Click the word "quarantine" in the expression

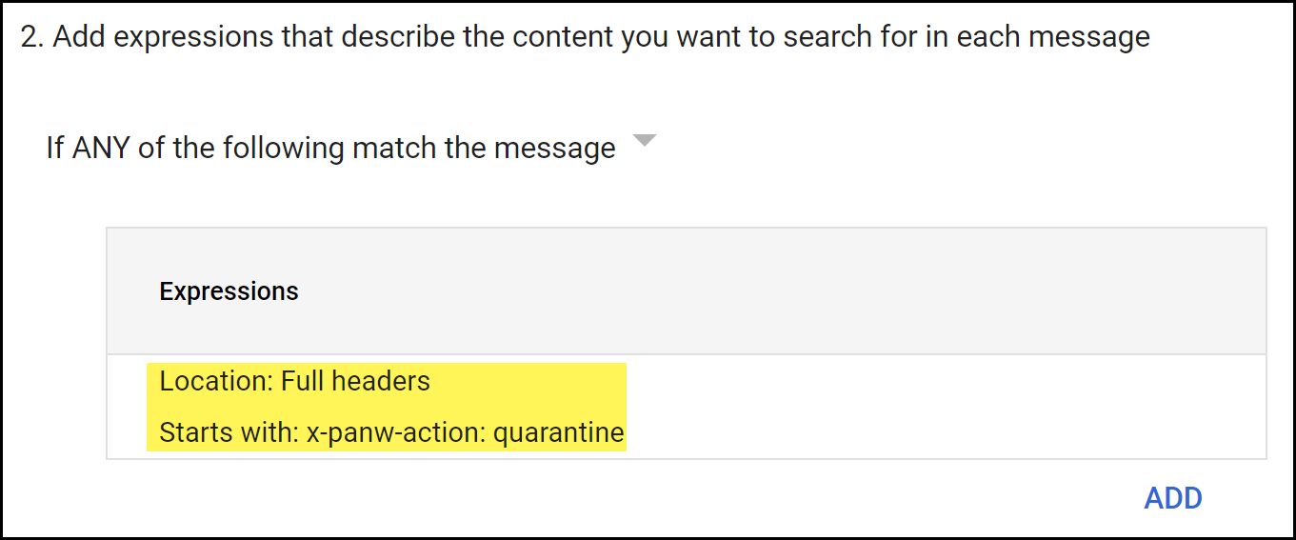coord(558,434)
